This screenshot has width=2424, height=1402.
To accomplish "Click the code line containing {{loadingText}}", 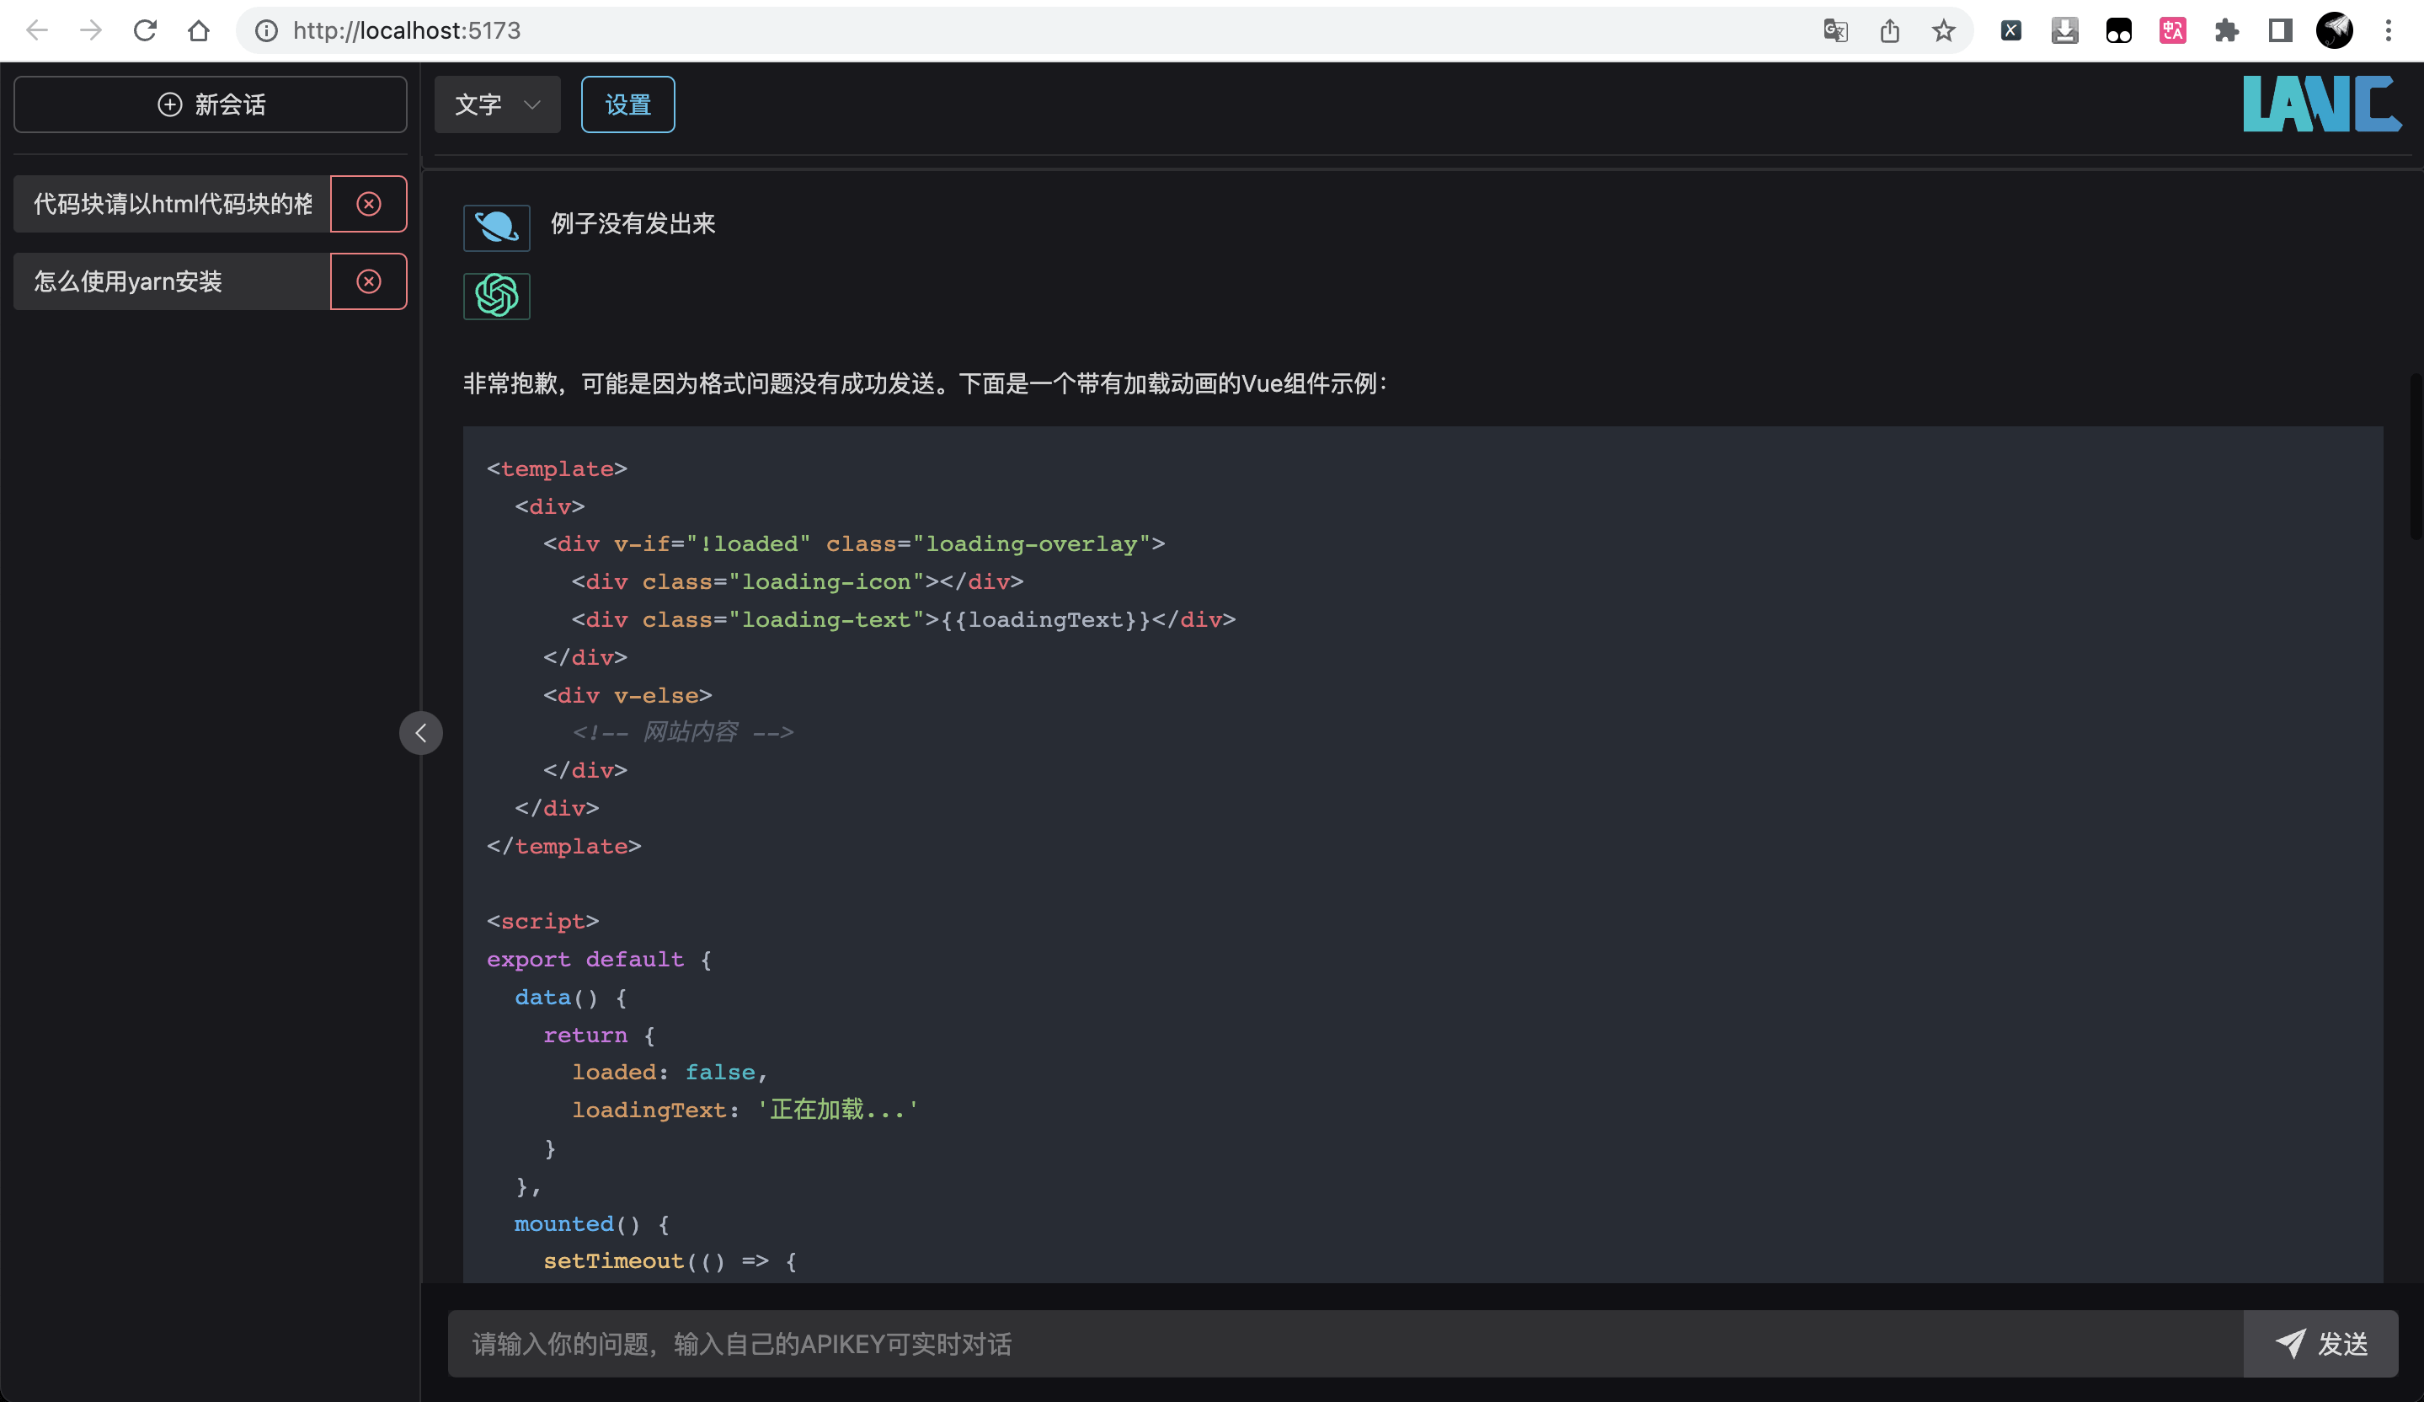I will pos(903,619).
